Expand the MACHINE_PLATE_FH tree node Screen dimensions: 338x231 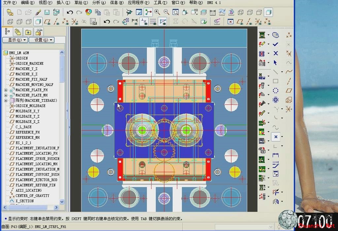pos(6,90)
